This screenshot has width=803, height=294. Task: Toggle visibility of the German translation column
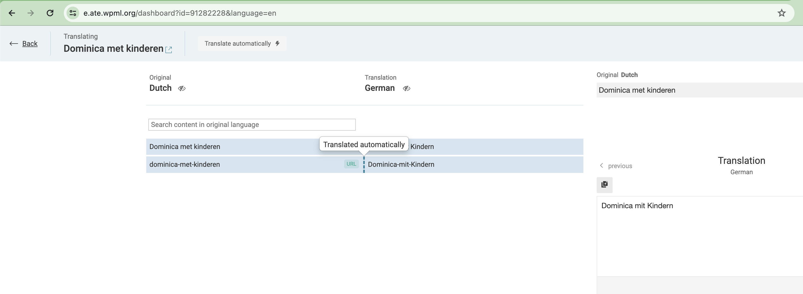[407, 88]
